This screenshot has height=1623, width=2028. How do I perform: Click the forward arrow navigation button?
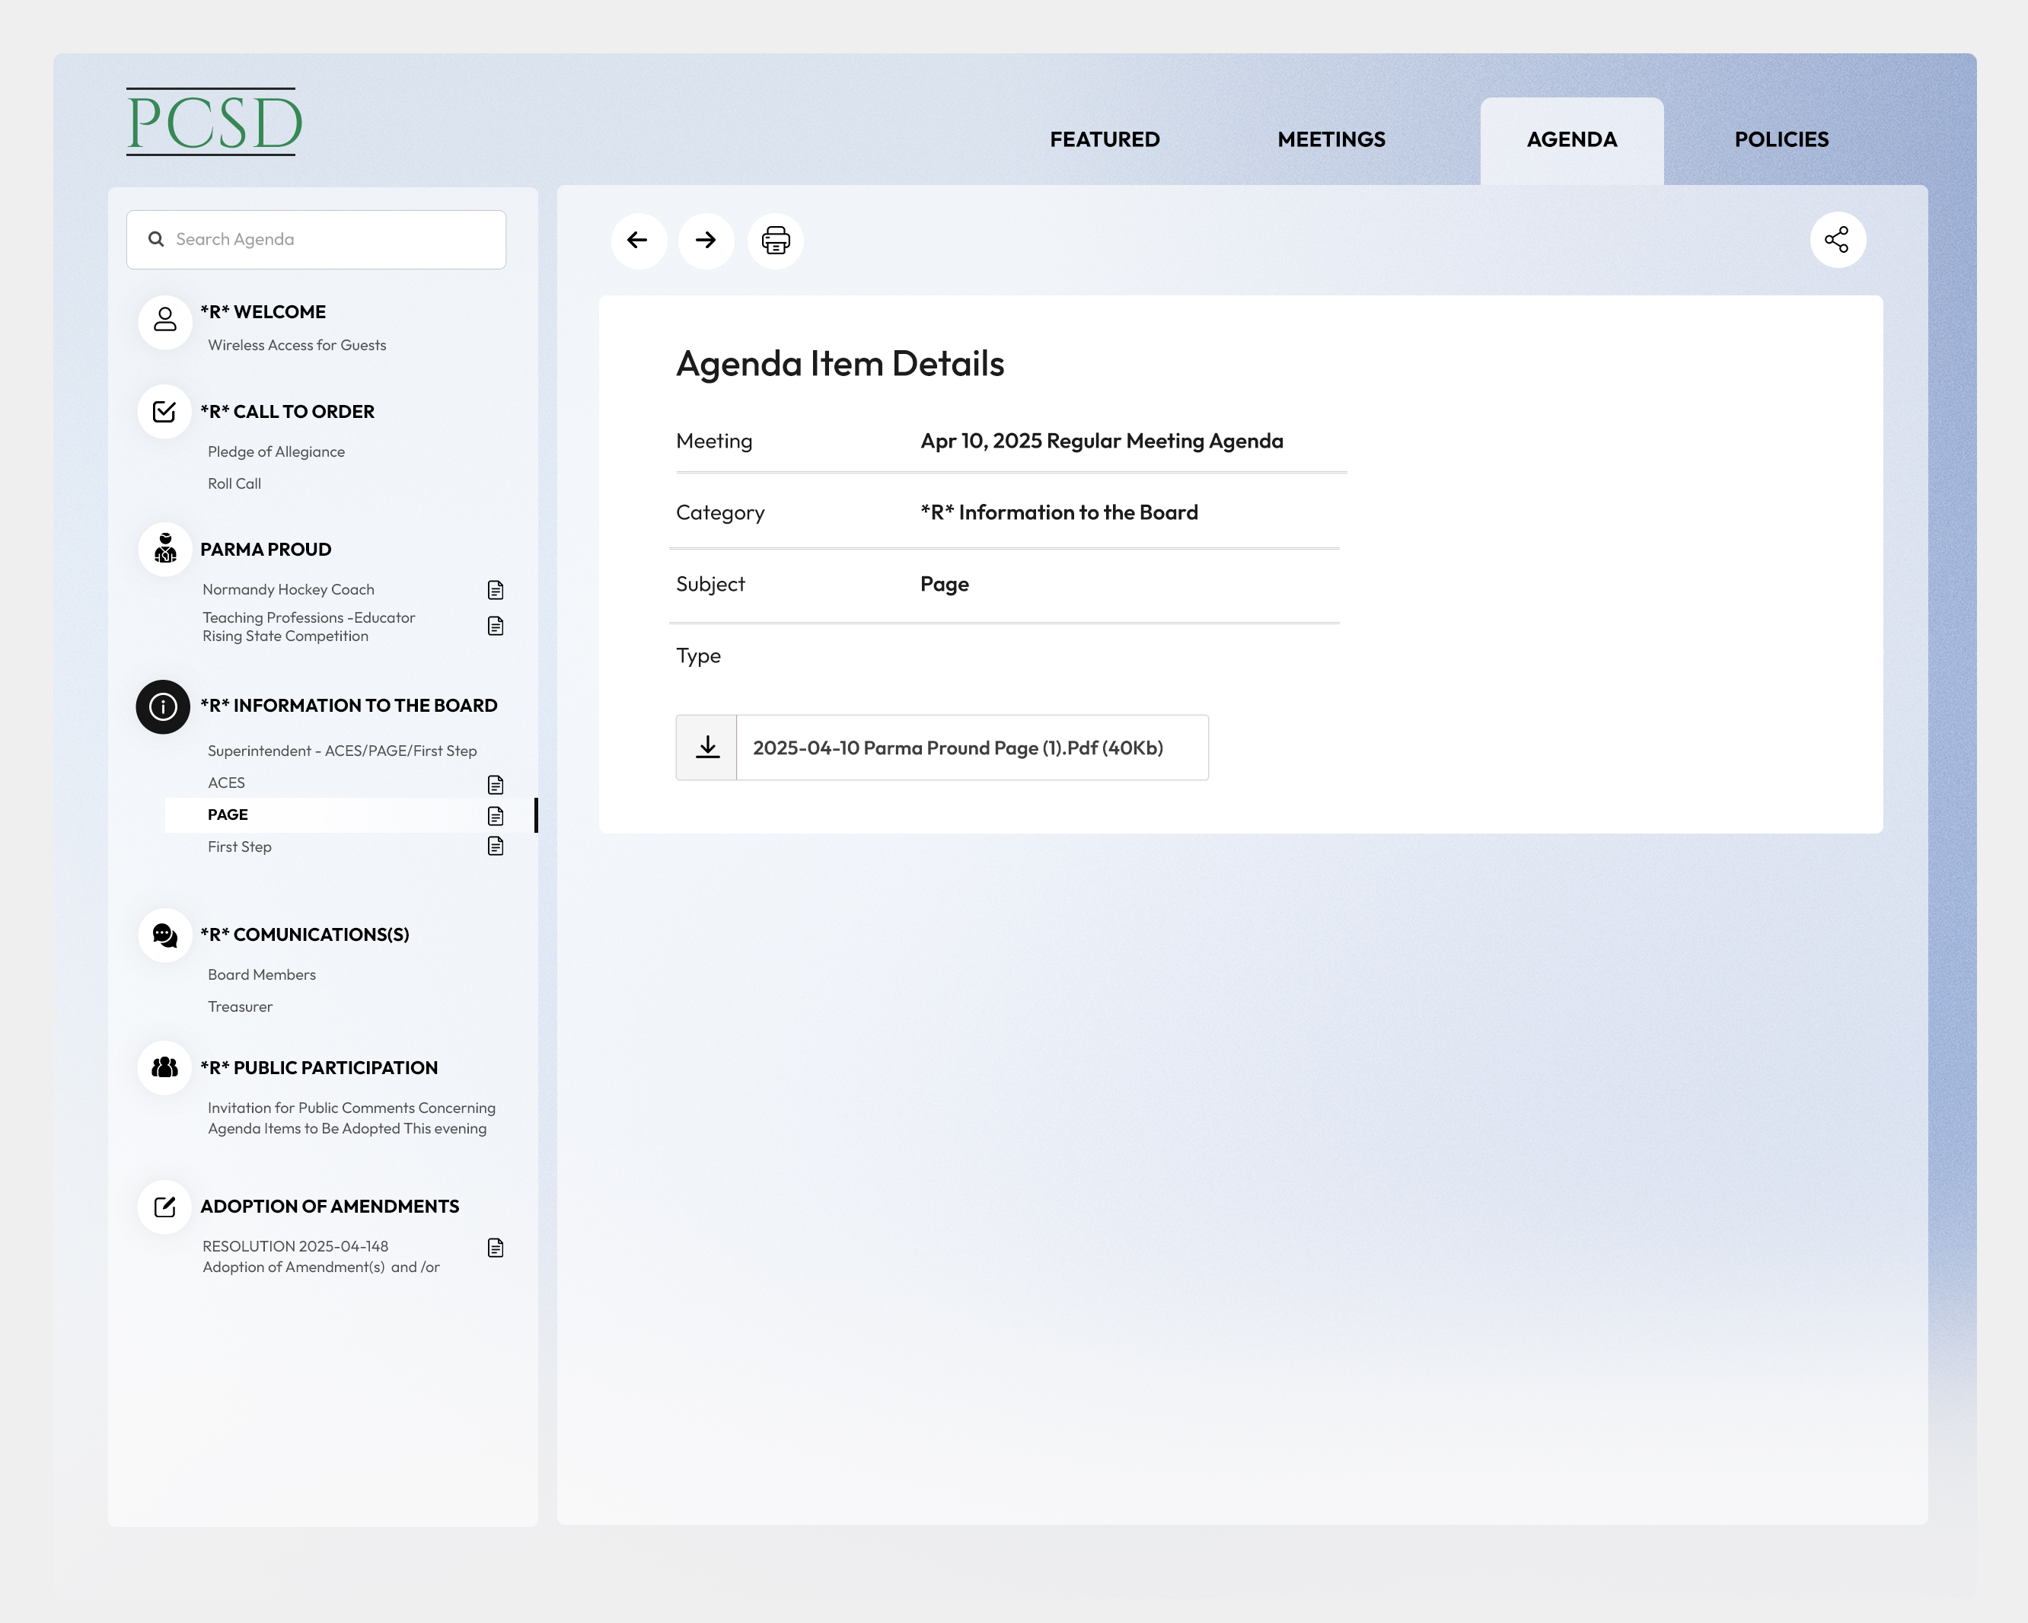coord(706,240)
